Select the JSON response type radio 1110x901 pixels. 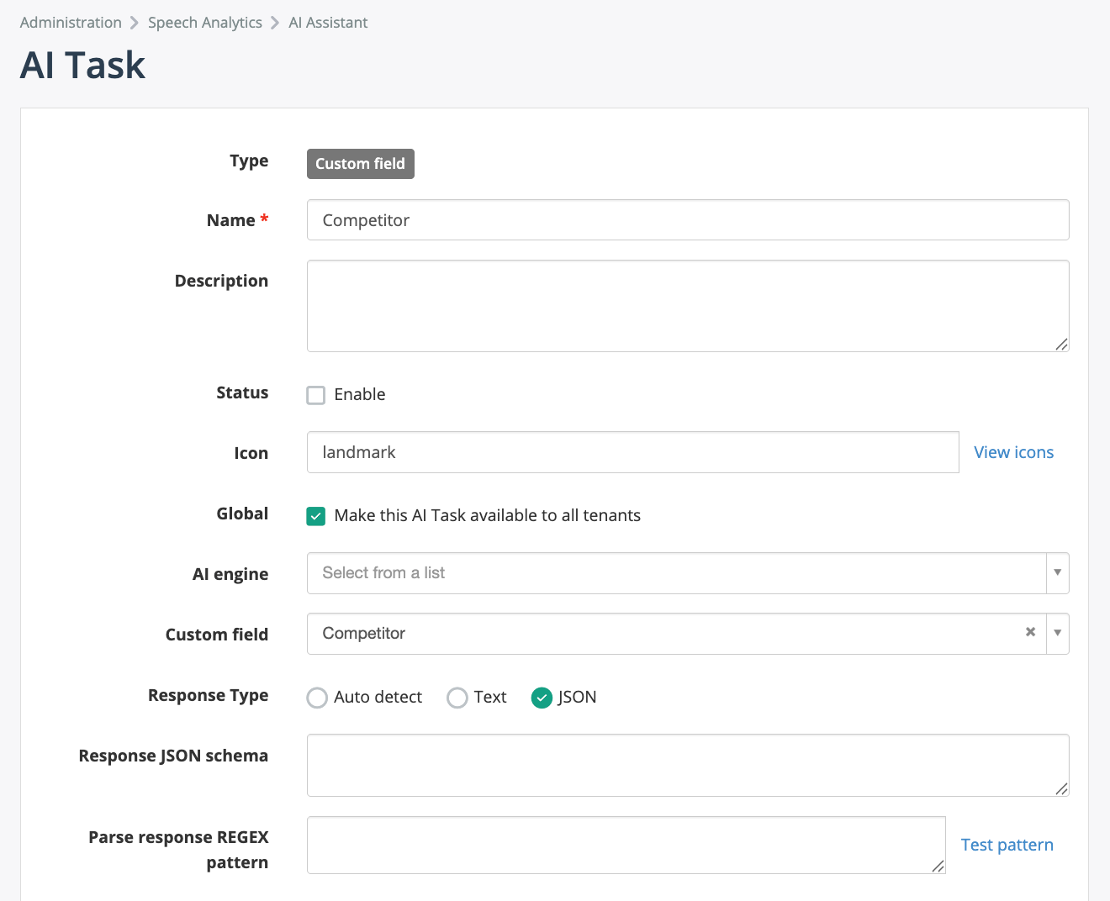click(x=542, y=698)
